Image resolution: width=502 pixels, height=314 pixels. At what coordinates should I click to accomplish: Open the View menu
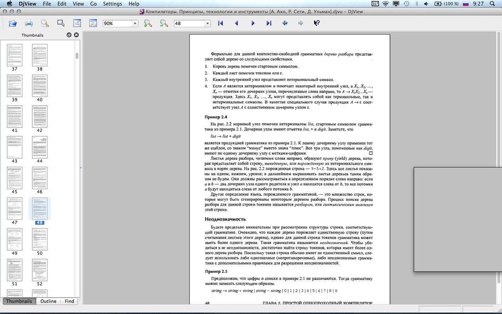pyautogui.click(x=78, y=4)
